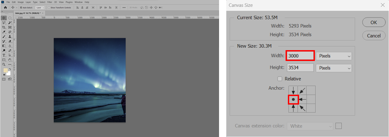Image resolution: width=389 pixels, height=137 pixels.
Task: Select the Clone Stamp tool
Action: click(10, 36)
